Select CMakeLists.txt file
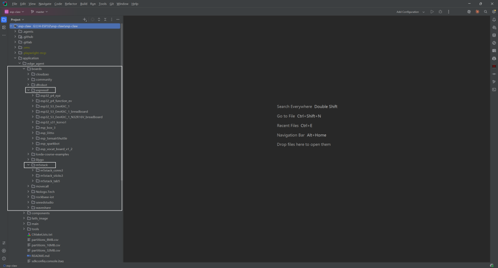 coord(41,234)
